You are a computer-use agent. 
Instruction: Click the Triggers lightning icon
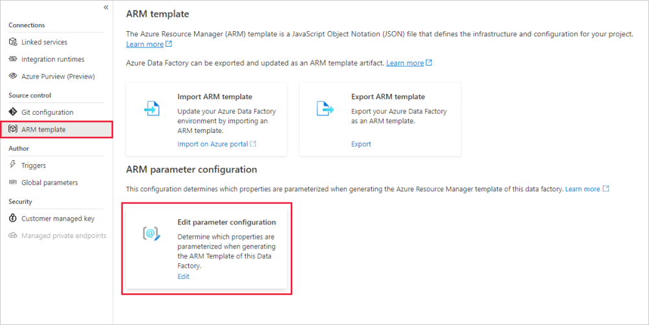[x=13, y=165]
